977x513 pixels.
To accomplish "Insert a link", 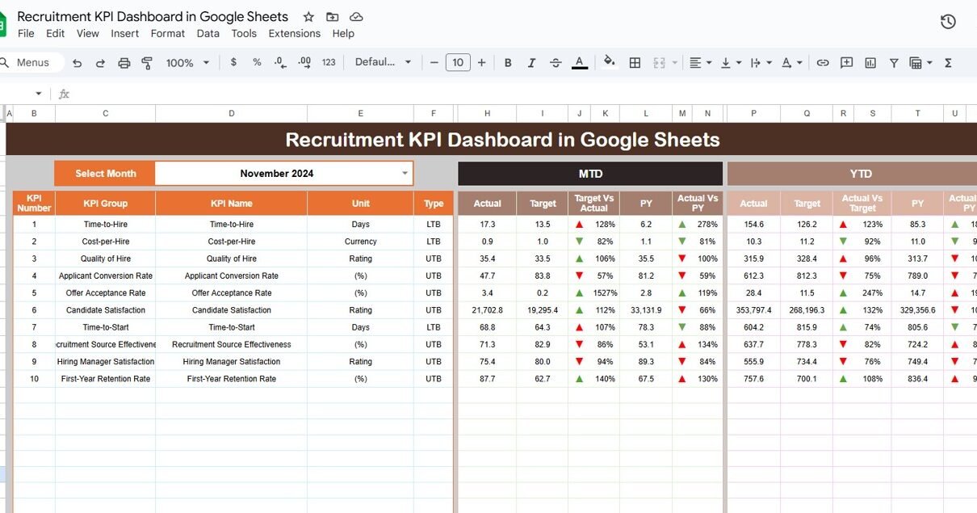I will [823, 62].
